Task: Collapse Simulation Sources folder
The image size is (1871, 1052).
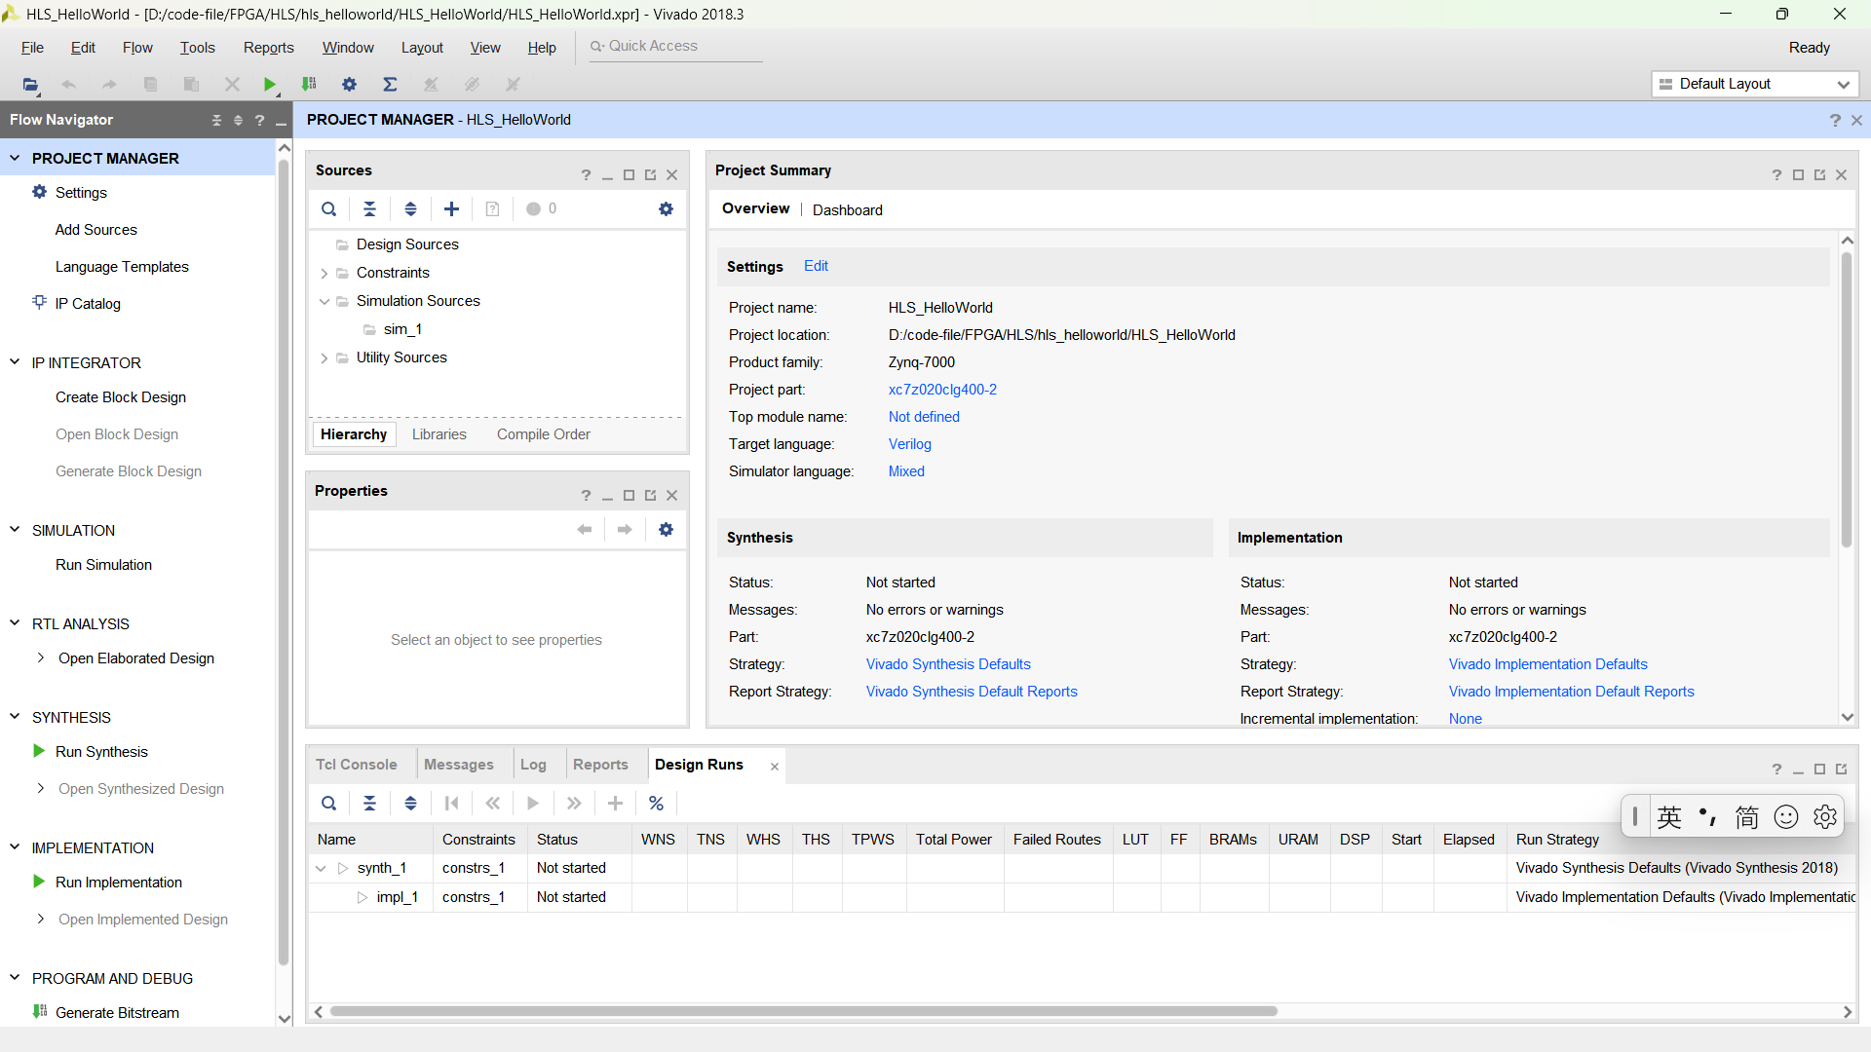Action: (x=324, y=302)
